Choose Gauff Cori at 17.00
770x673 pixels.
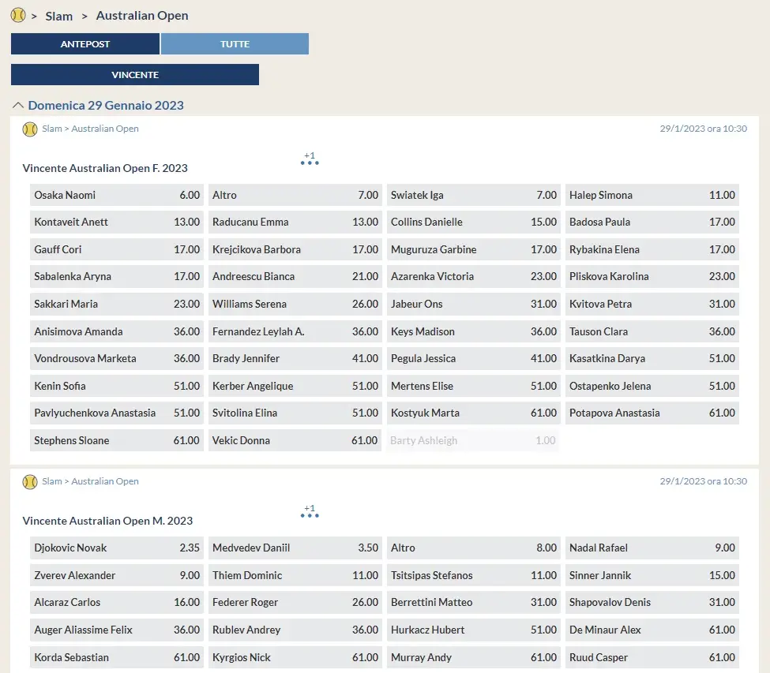[117, 249]
